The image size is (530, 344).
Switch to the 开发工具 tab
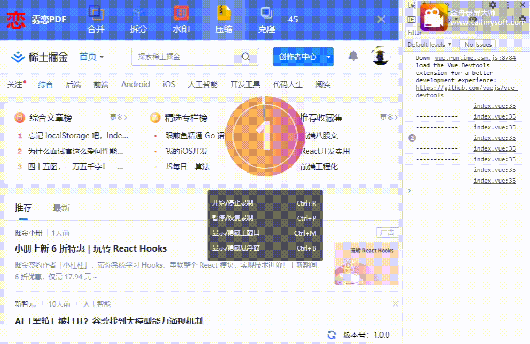245,84
